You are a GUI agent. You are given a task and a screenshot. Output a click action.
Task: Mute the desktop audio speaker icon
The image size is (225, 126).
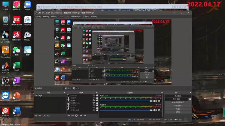coord(155,110)
